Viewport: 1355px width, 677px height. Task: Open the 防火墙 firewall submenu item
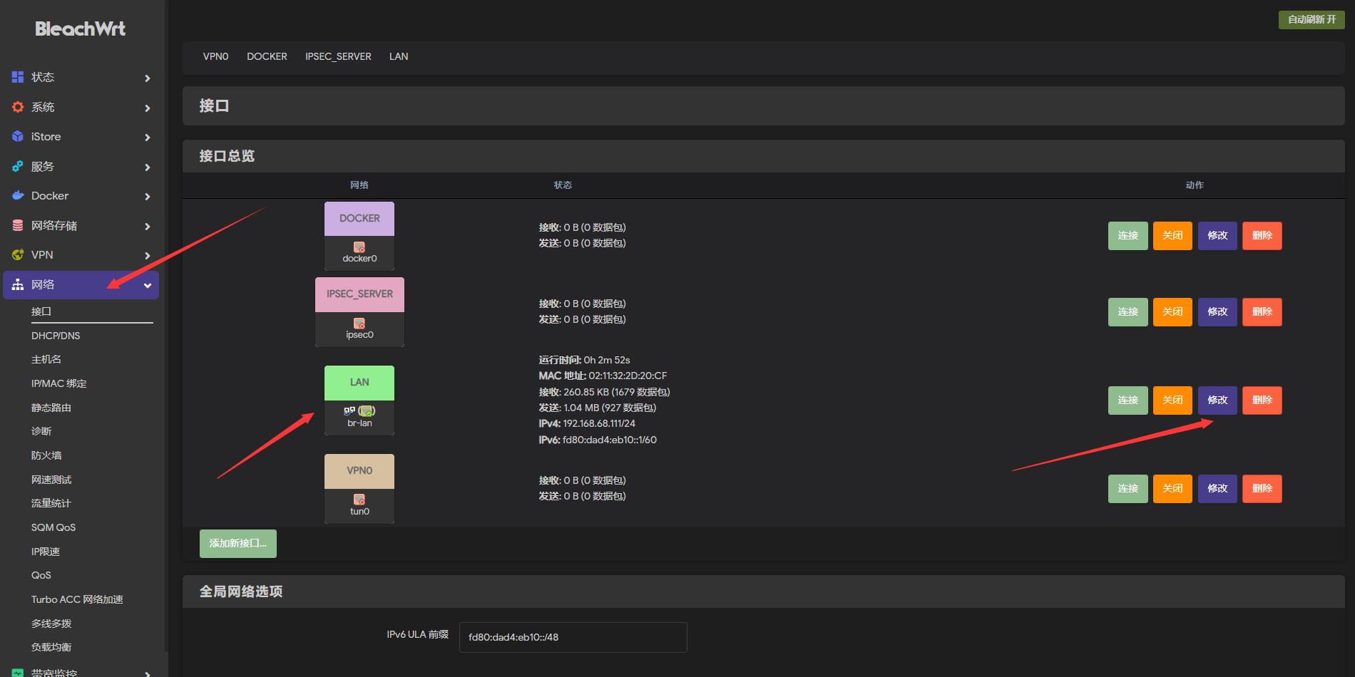tap(46, 455)
